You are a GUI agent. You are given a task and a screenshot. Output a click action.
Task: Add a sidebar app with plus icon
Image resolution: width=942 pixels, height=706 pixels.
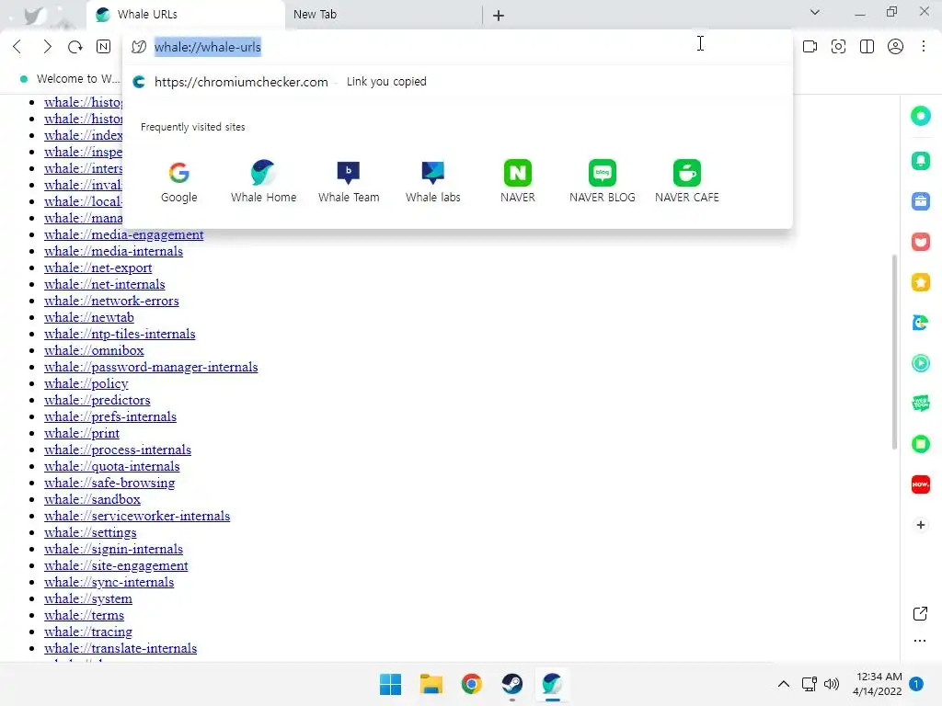click(920, 525)
